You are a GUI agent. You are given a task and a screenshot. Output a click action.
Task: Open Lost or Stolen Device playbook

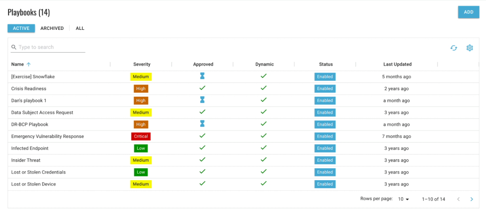(x=34, y=184)
